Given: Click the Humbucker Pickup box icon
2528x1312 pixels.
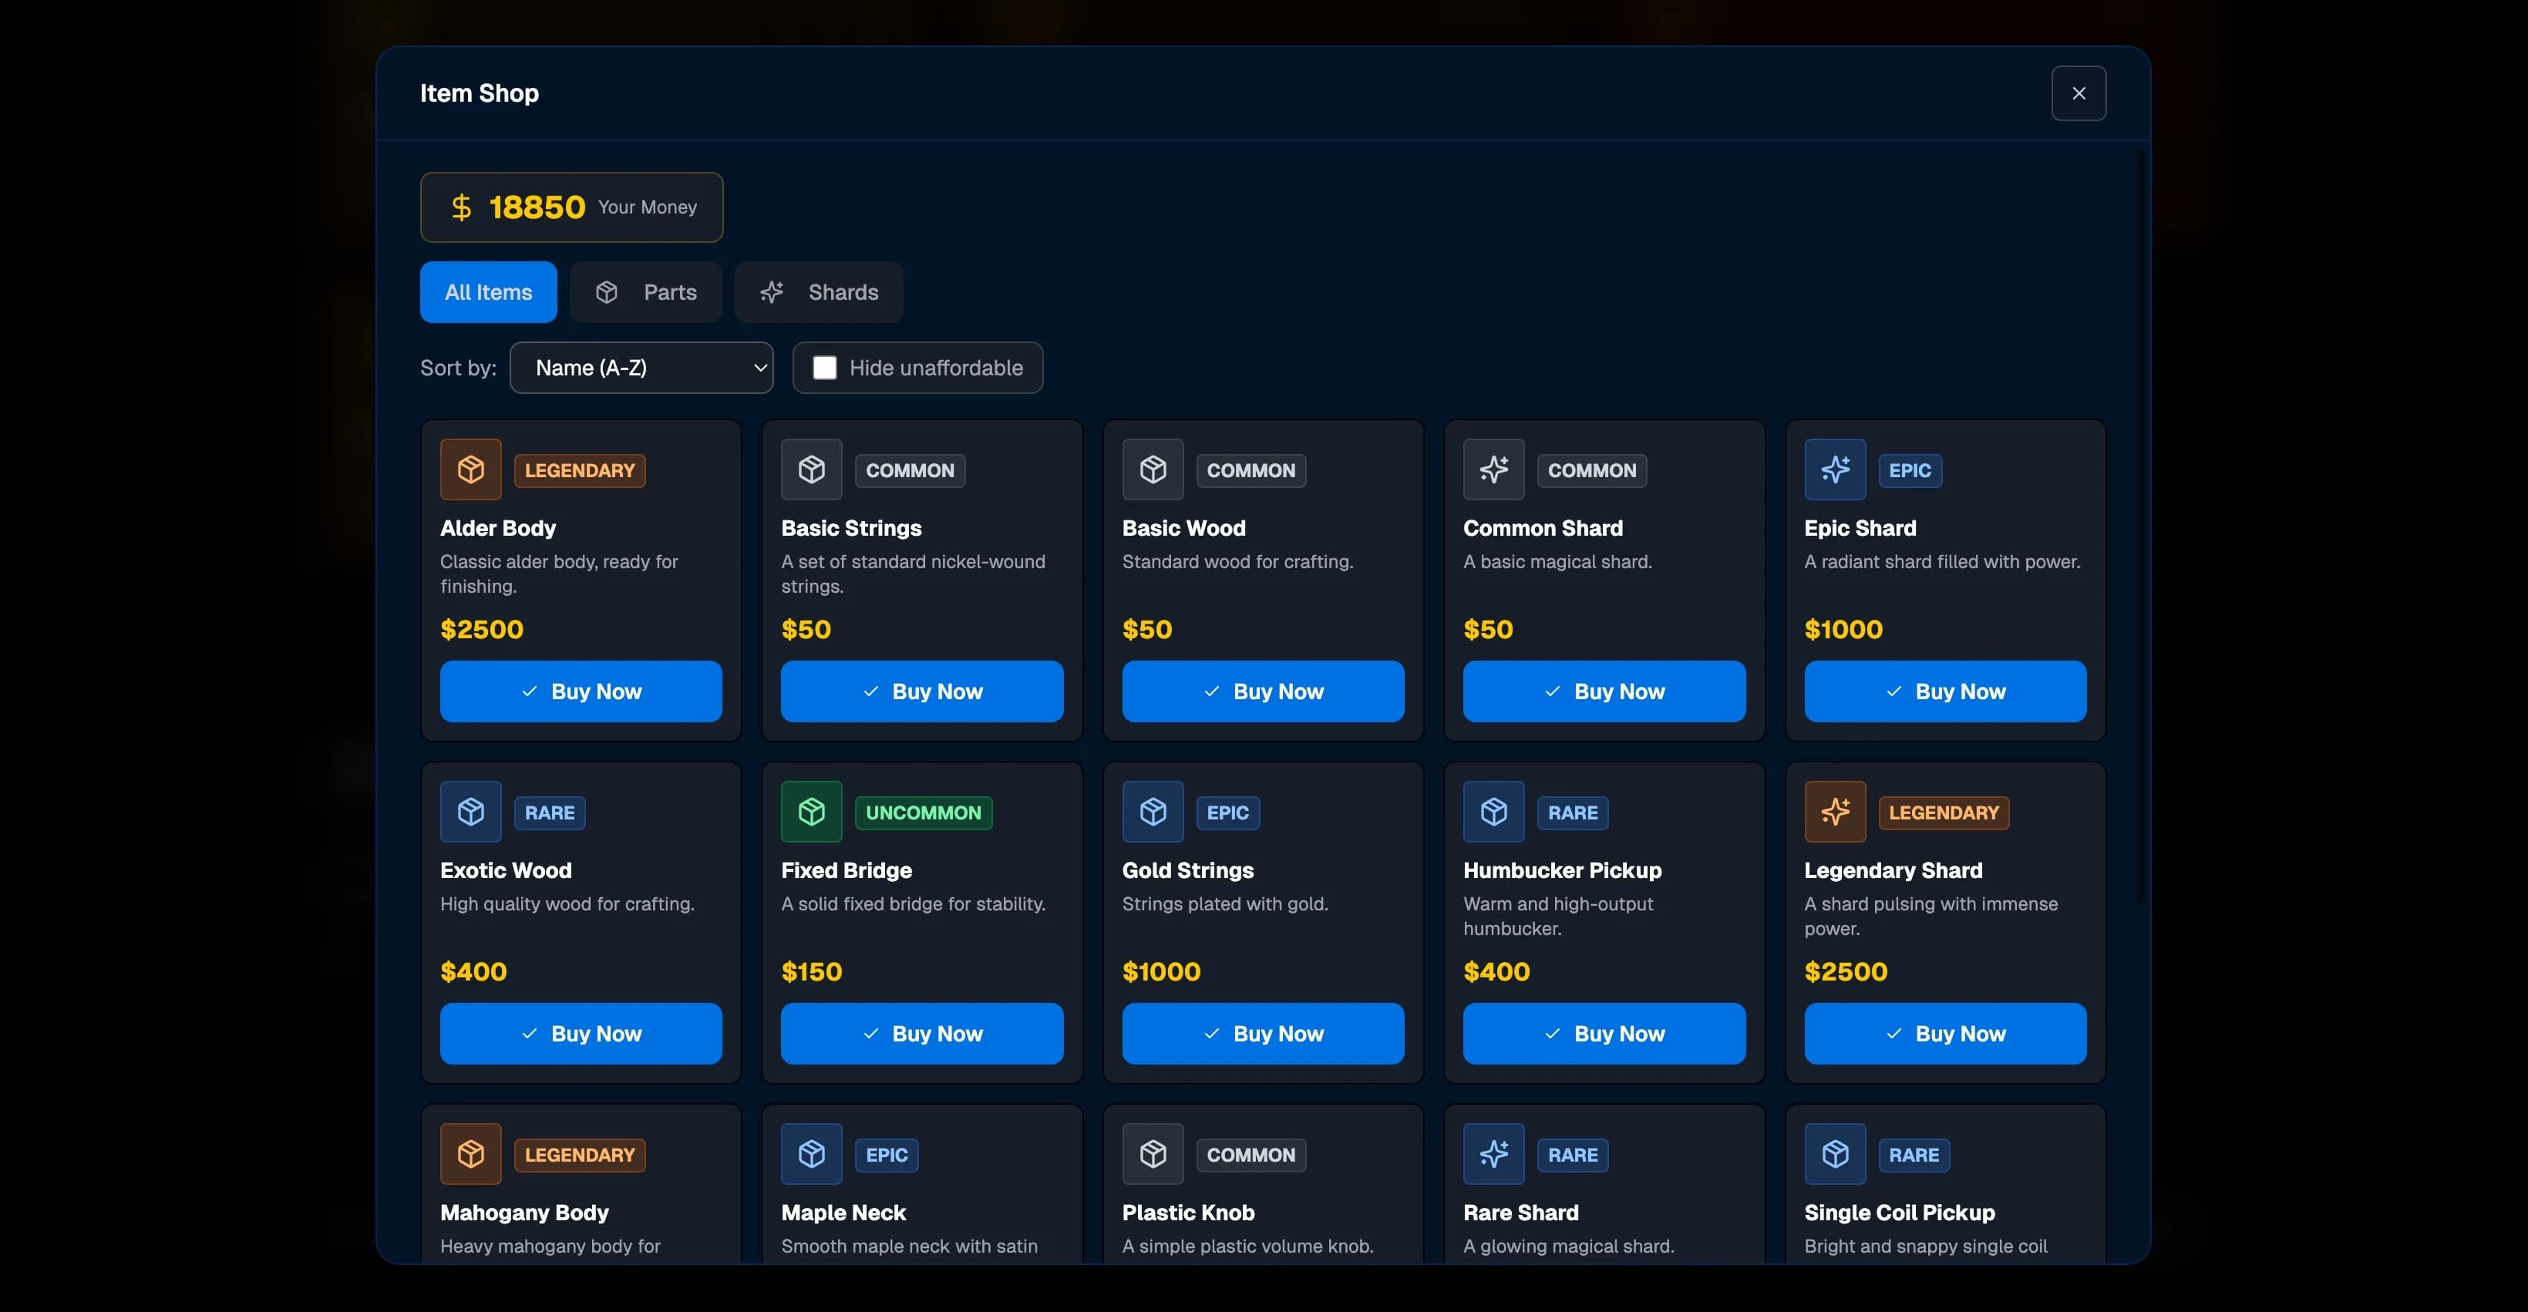Looking at the screenshot, I should (1493, 812).
